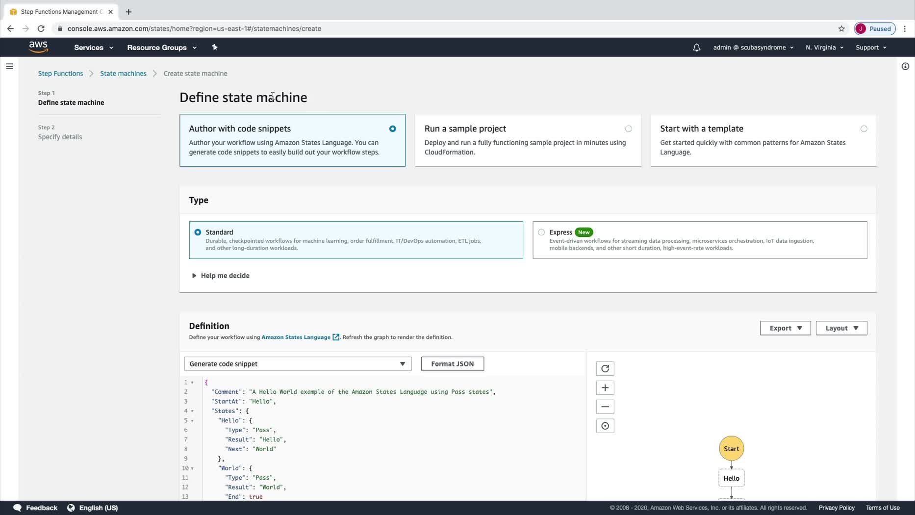Screen dimensions: 915x515
Task: Click the Format JSON button
Action: (x=452, y=364)
